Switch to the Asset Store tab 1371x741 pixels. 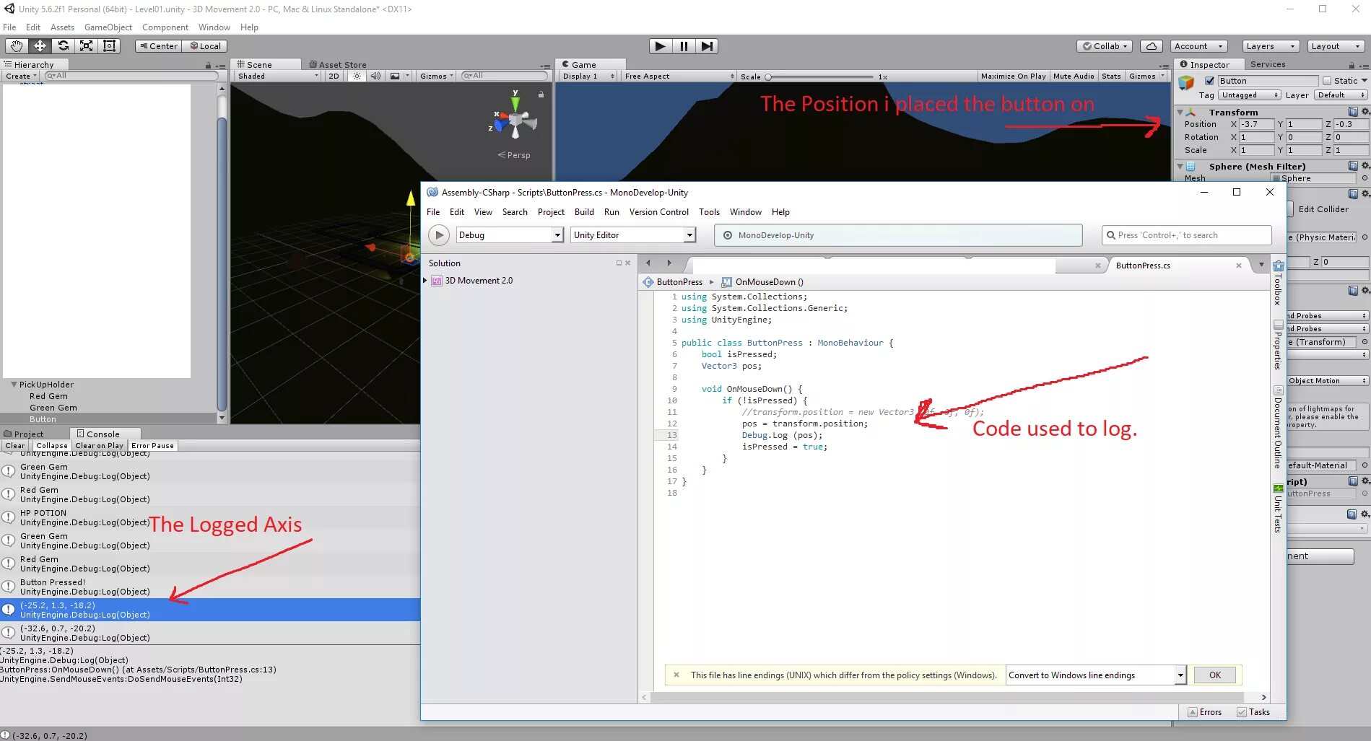click(x=337, y=64)
